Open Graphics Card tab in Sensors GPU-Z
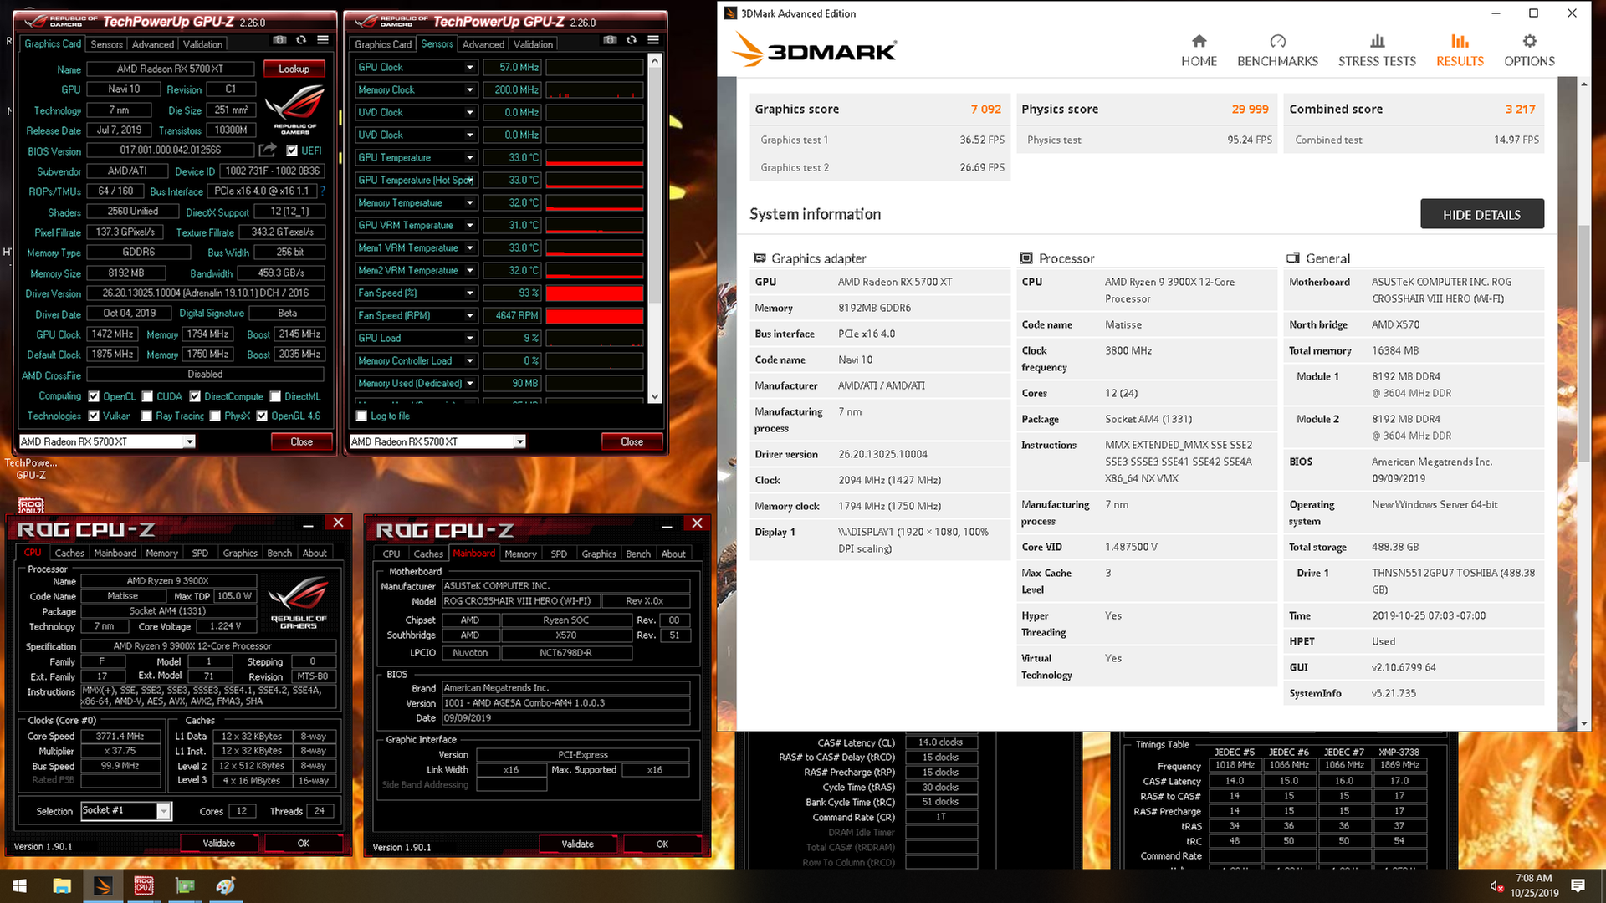1606x903 pixels. click(x=383, y=44)
